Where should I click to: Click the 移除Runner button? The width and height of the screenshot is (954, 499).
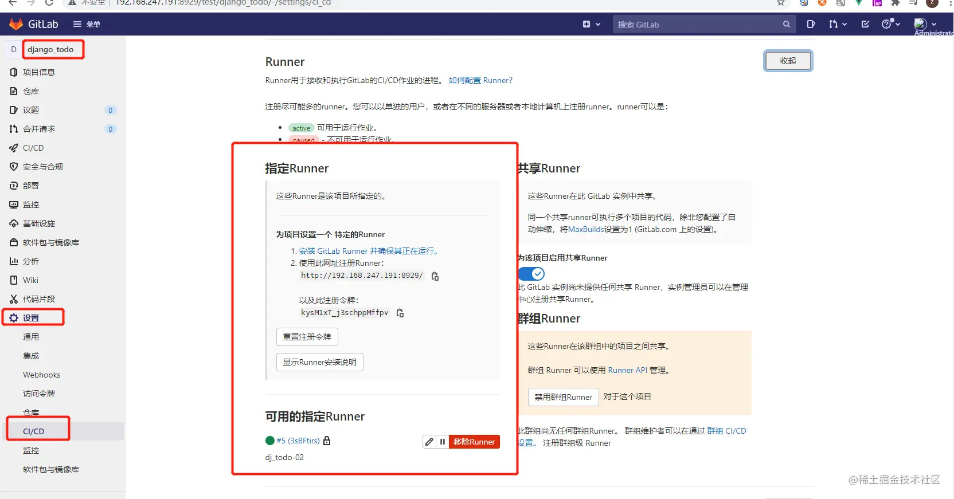tap(474, 442)
